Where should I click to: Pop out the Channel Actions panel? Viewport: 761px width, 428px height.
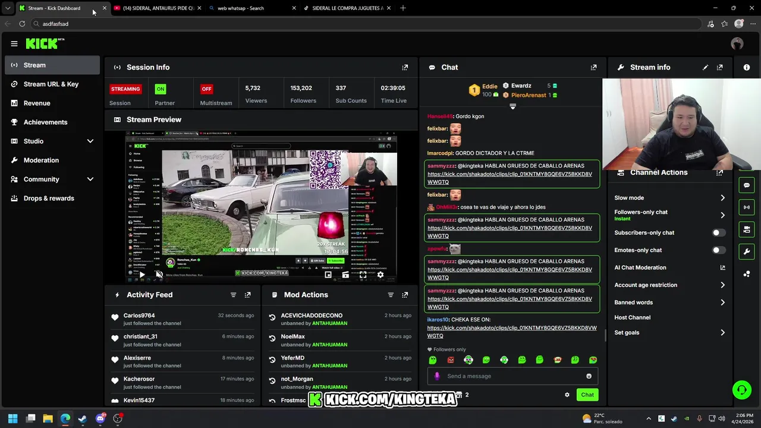point(719,172)
